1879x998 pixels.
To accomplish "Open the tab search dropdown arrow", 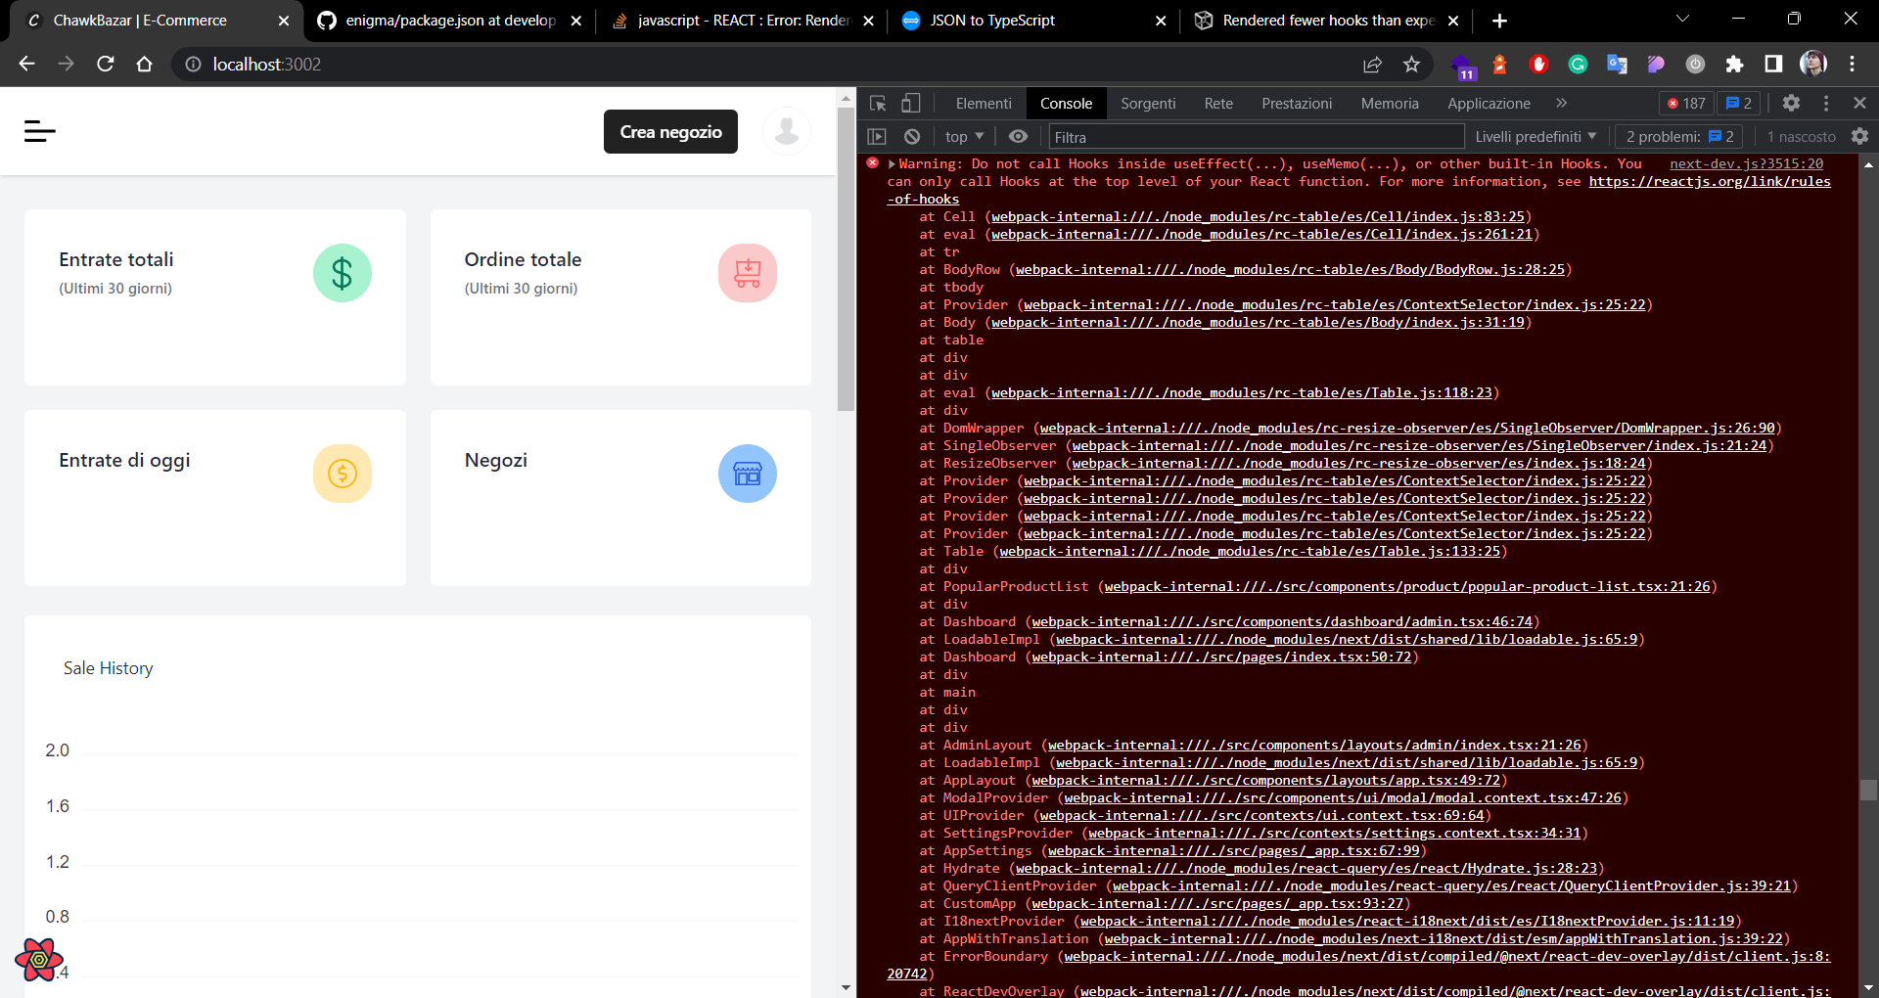I will pos(1682,19).
